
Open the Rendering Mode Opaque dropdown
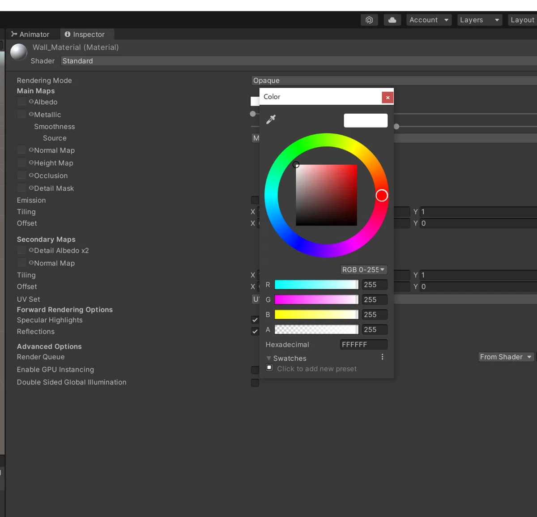[394, 81]
